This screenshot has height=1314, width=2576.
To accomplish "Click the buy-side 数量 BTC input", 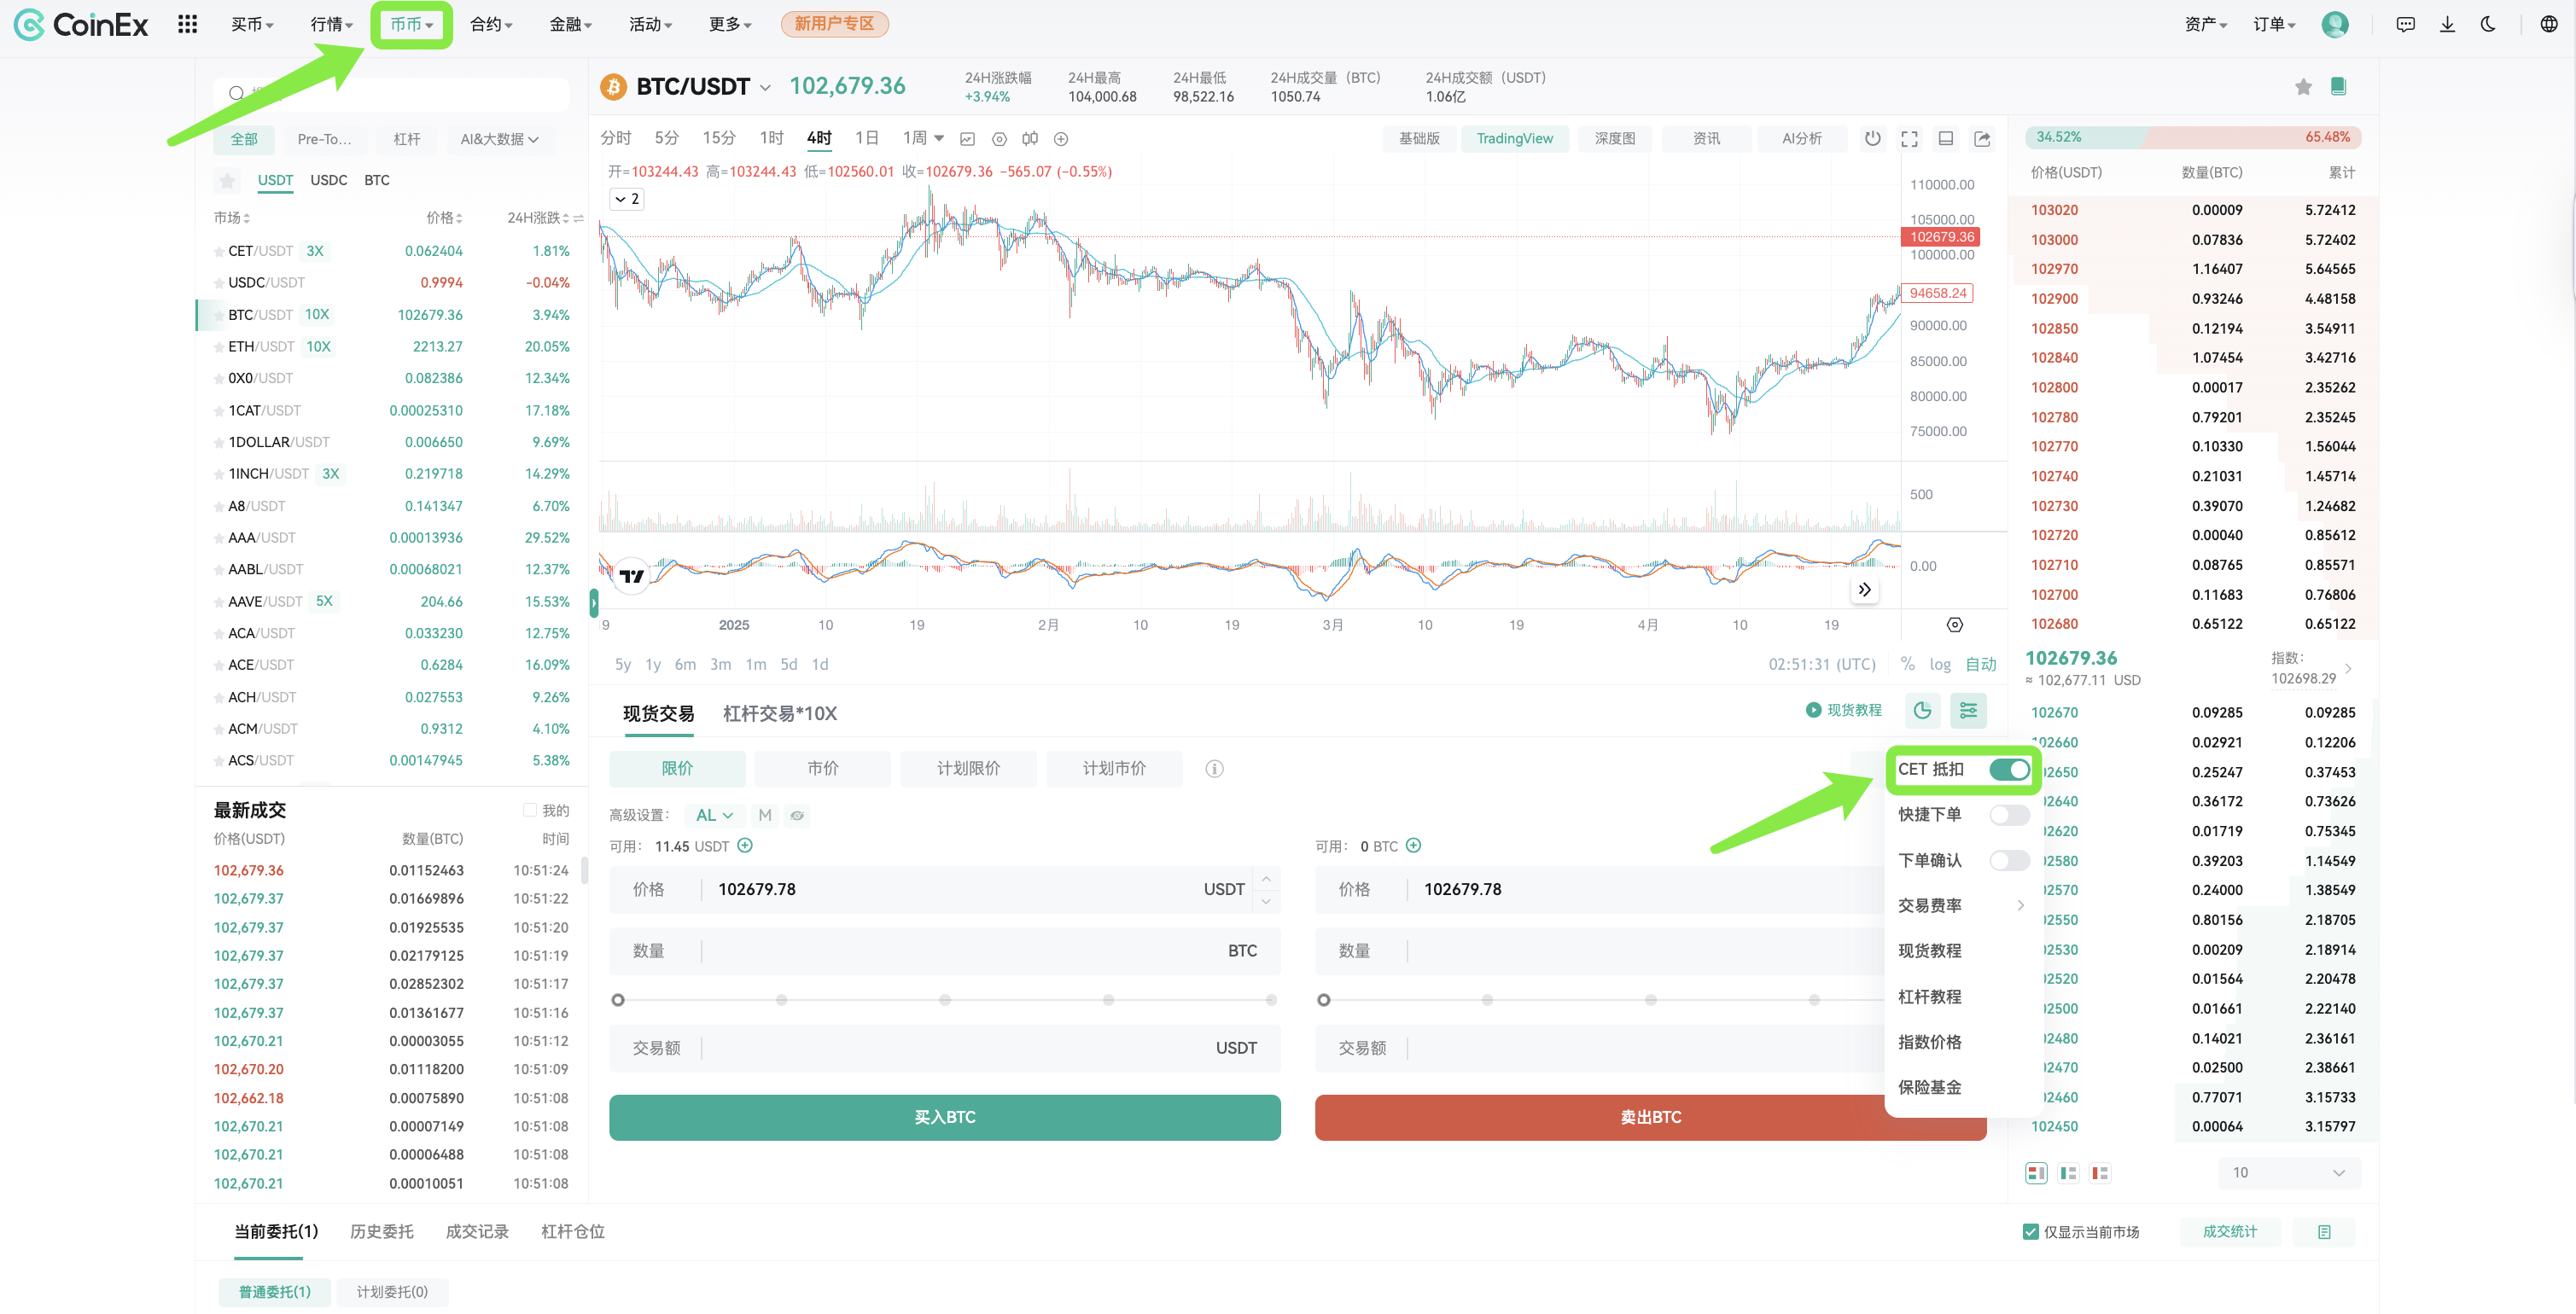I will 944,951.
